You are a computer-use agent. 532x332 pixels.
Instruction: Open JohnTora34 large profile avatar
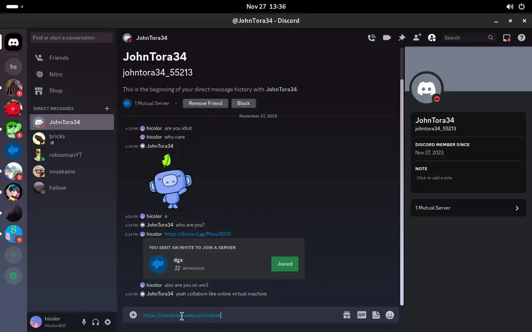[426, 88]
